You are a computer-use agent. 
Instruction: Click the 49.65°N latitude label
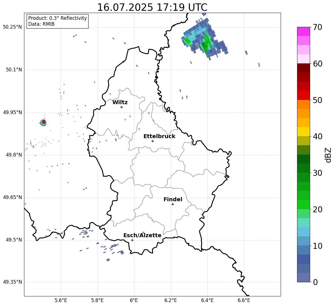[12, 197]
